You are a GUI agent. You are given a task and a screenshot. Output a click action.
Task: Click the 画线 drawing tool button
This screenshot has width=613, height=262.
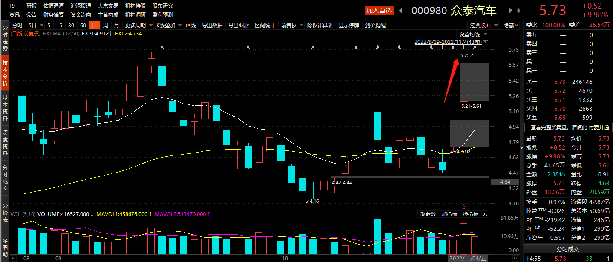pos(191,26)
